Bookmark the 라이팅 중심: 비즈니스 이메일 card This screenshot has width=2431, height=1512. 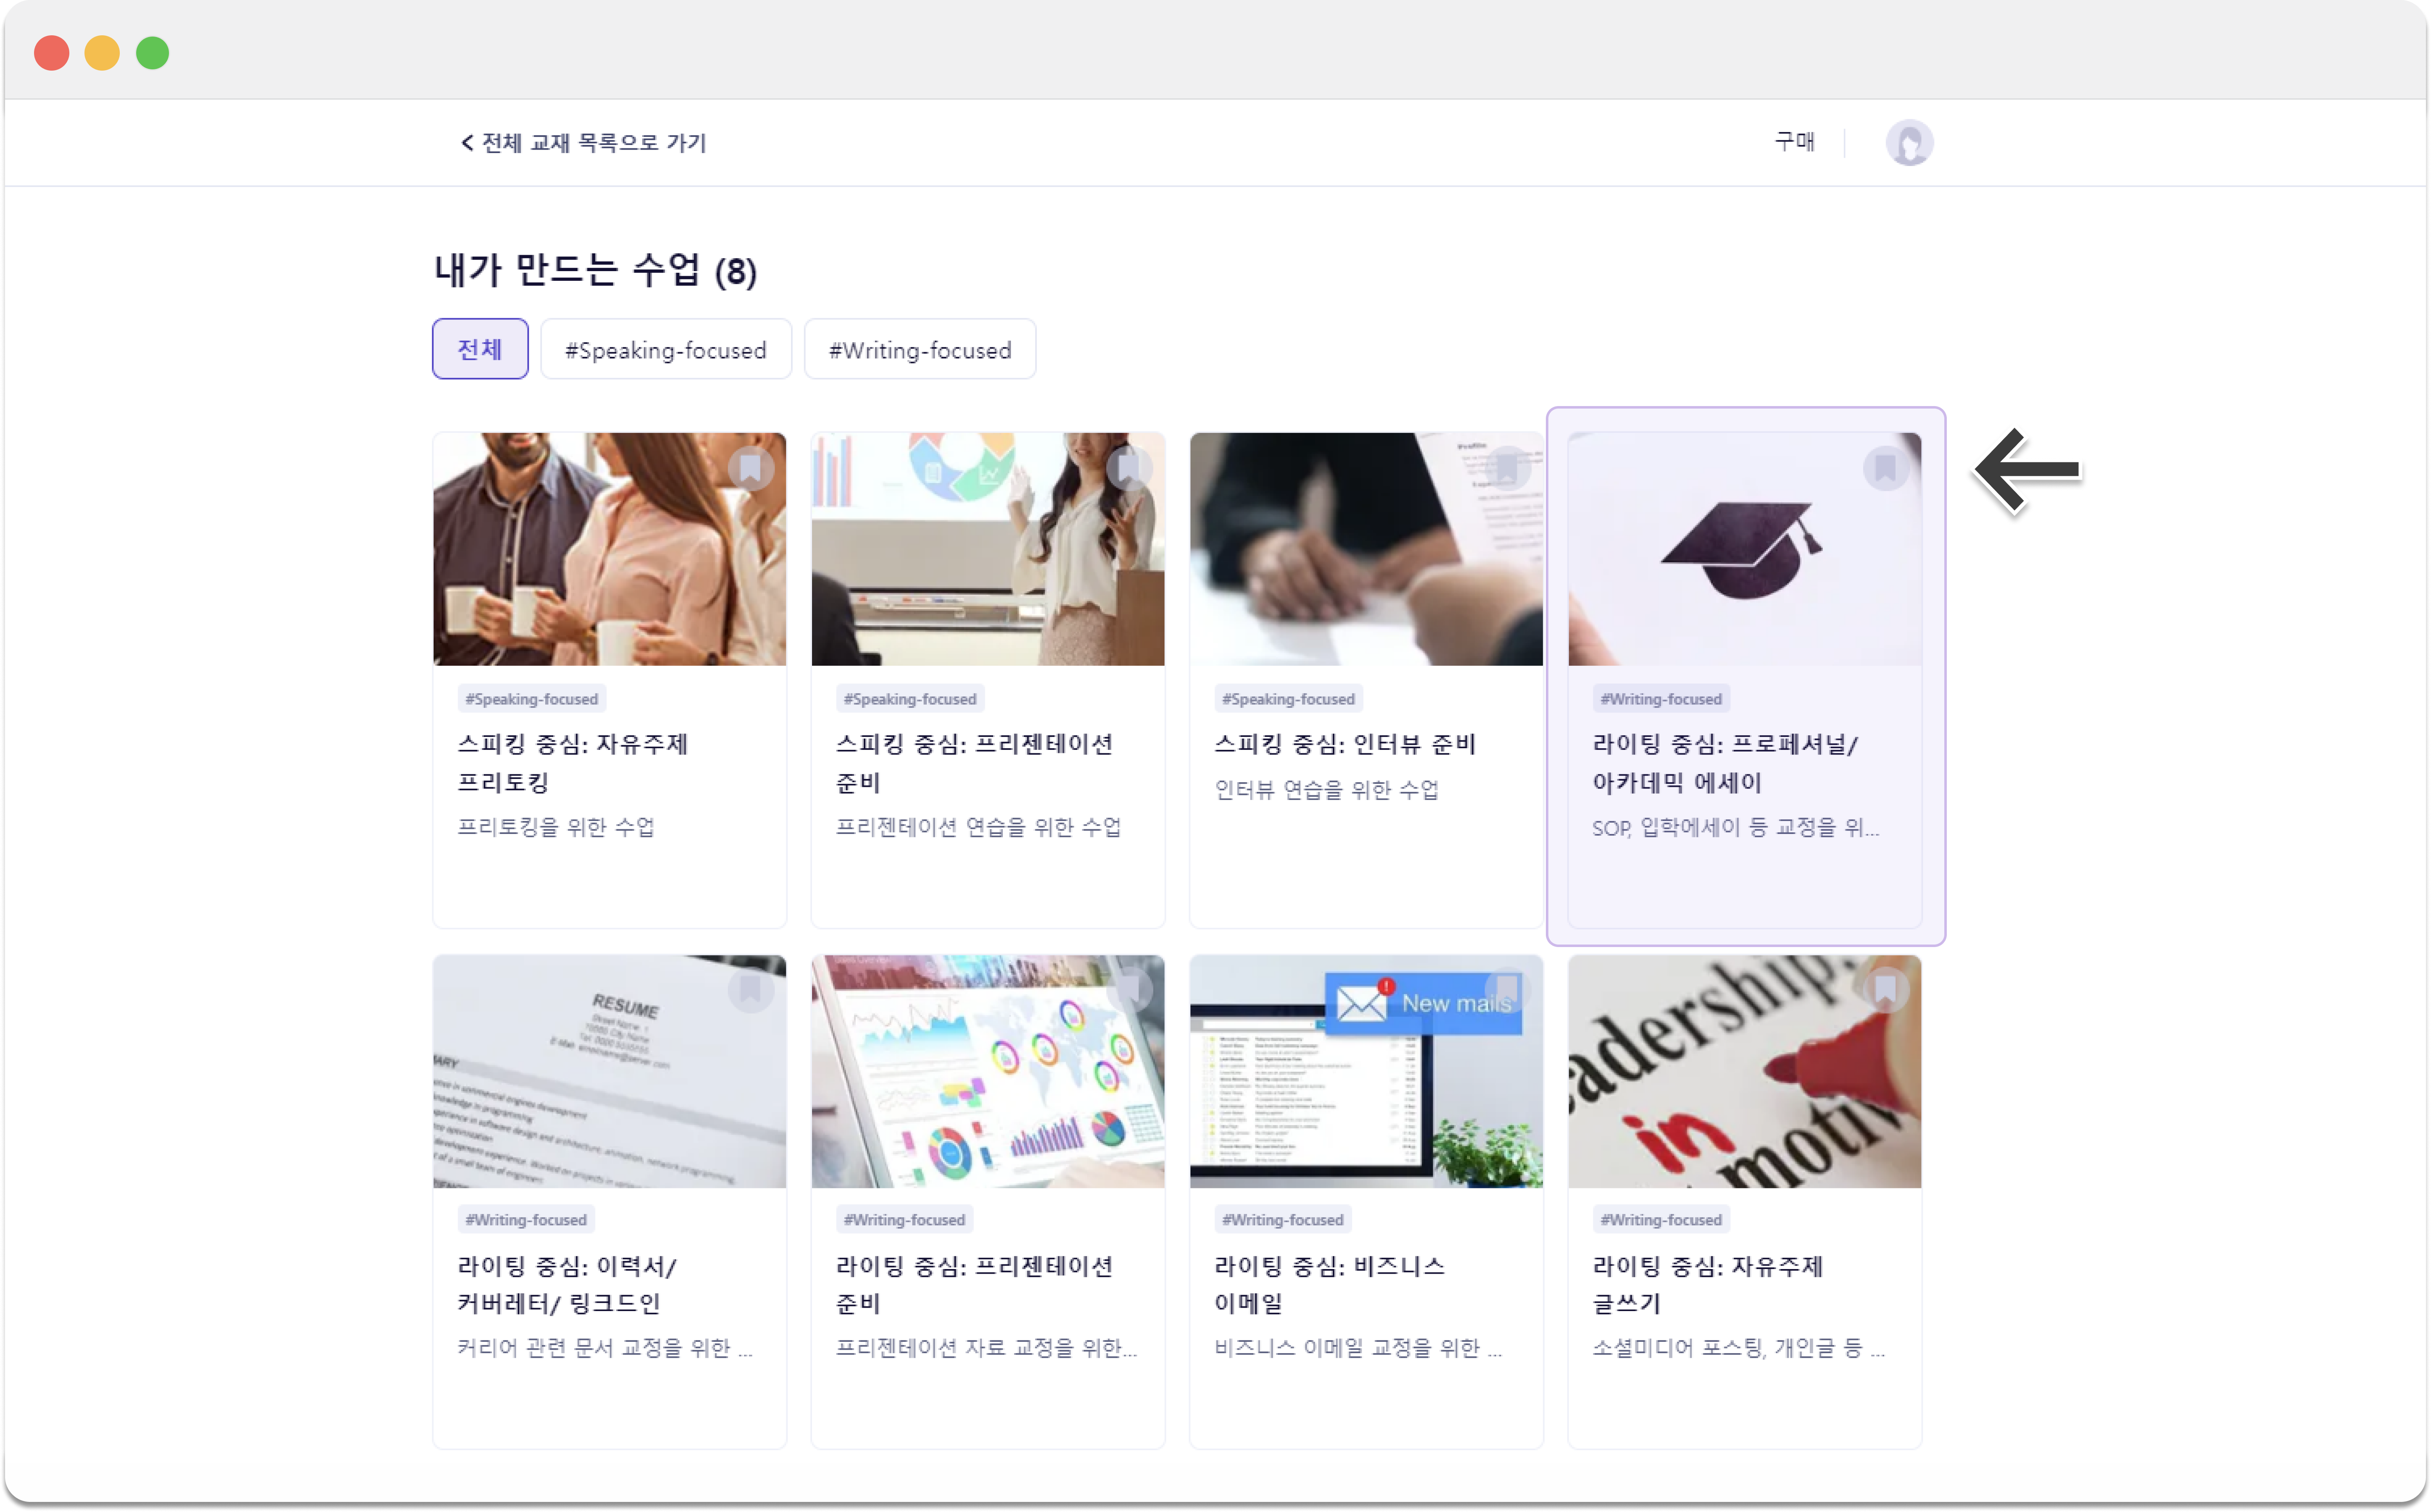point(1507,990)
